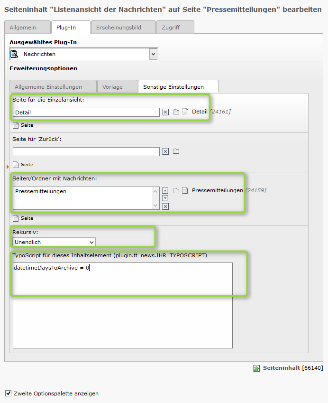Screen dimensions: 328x403
Task: Open the Rekursiv dropdown set to Unendlich
Action: click(54, 242)
